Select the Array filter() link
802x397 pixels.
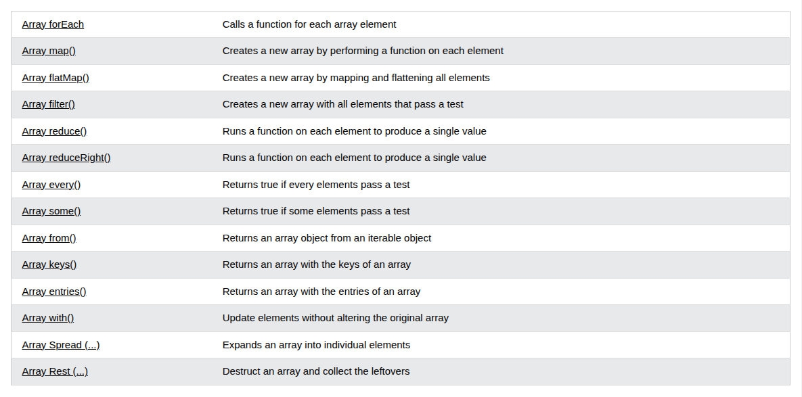tap(48, 104)
